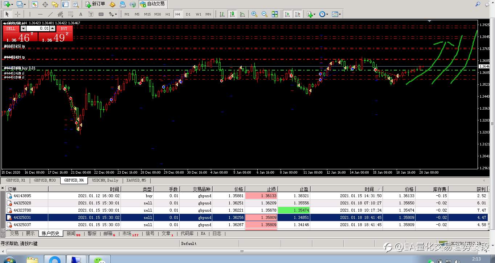The width and height of the screenshot is (495, 263).
Task: Open the Windows Start button
Action: click(9, 260)
